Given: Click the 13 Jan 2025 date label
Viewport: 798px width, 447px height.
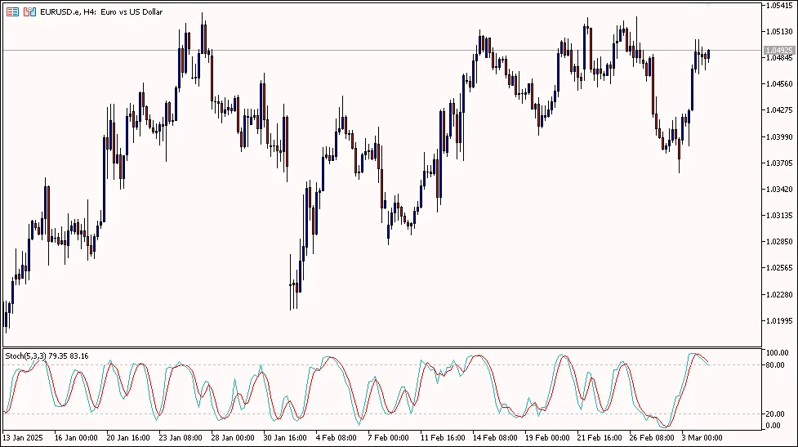Looking at the screenshot, I should pyautogui.click(x=23, y=437).
